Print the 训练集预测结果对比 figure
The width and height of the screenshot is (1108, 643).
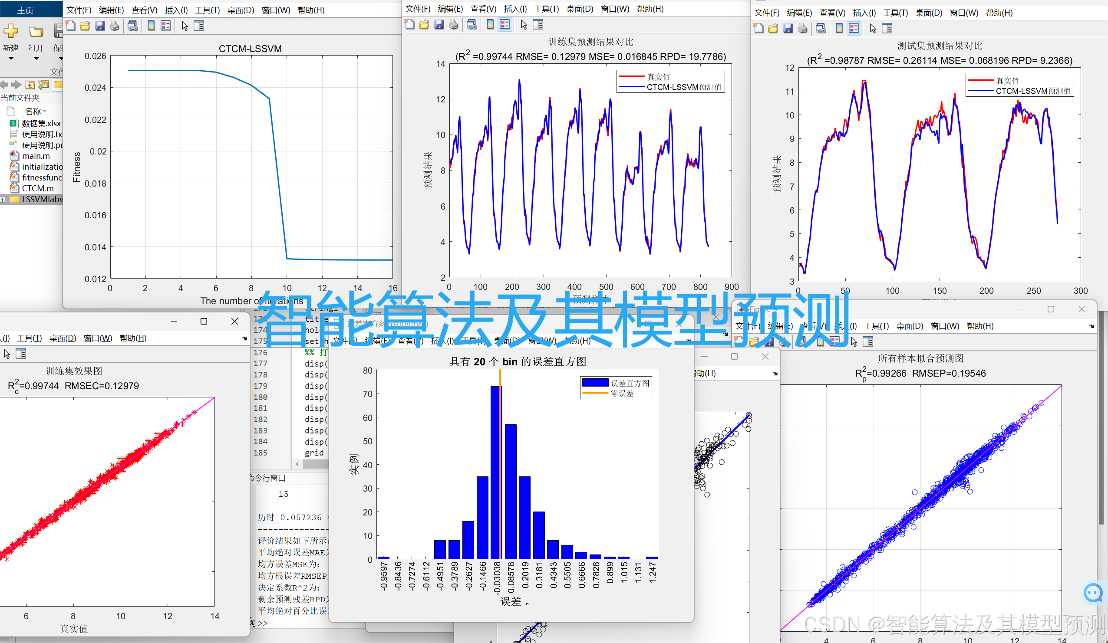[454, 25]
